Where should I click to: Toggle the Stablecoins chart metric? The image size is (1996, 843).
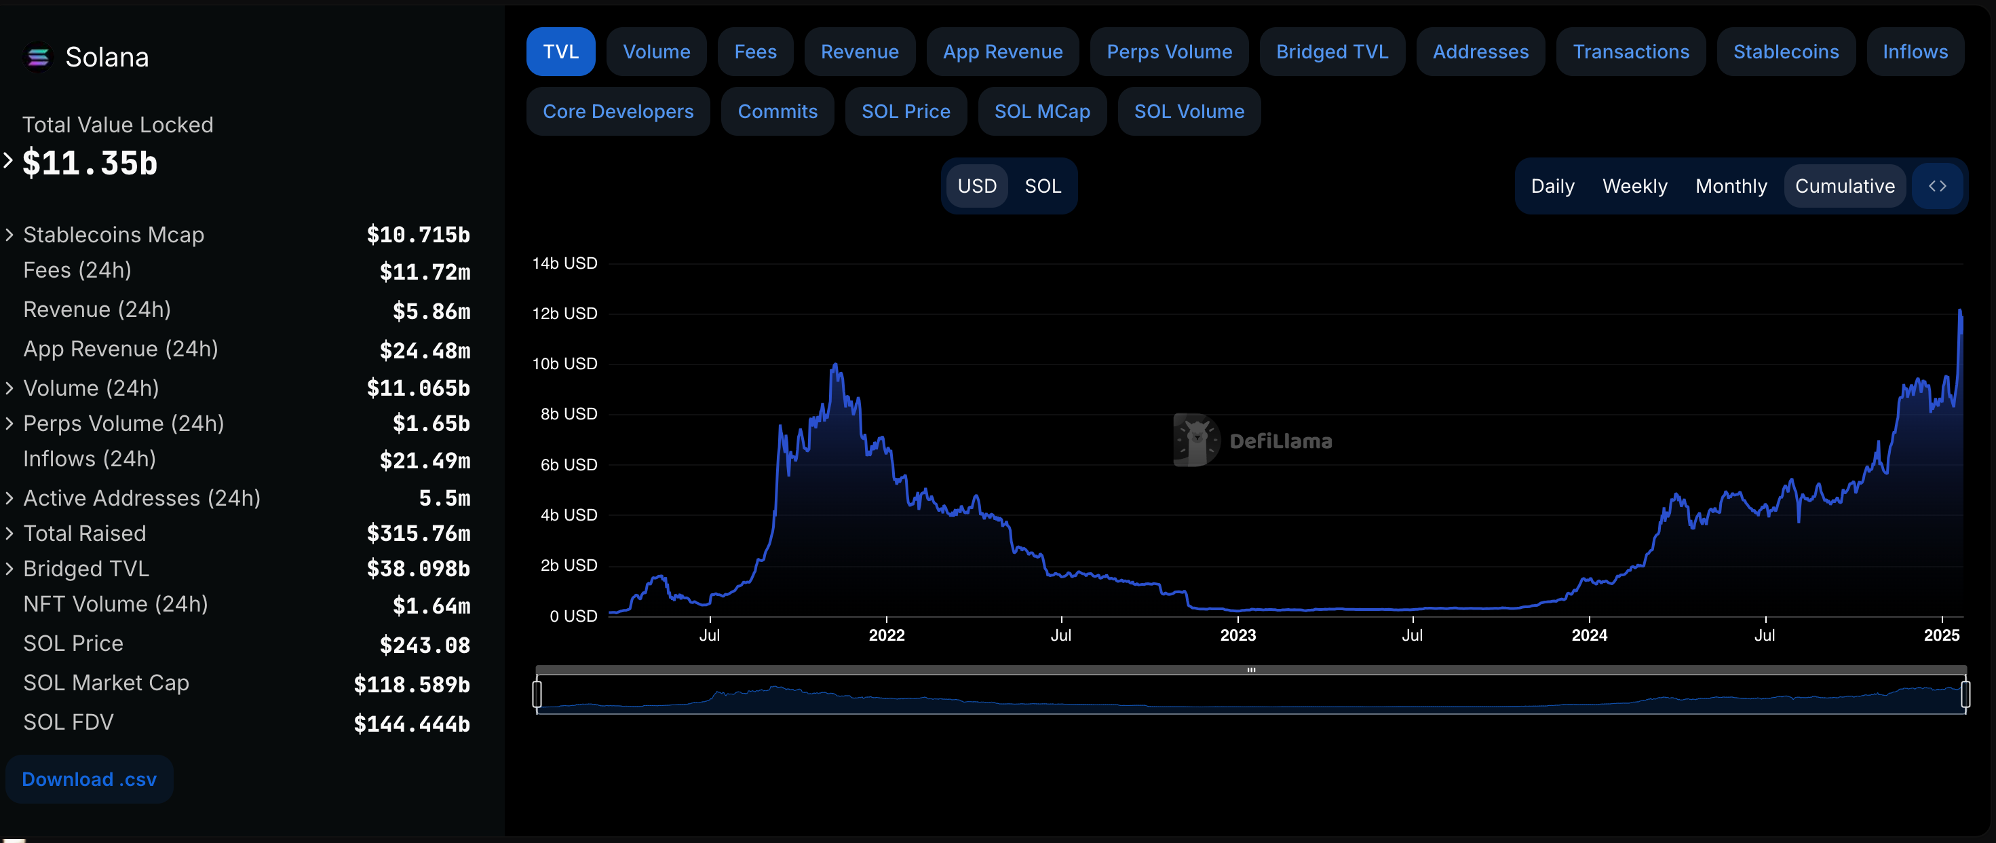(x=1785, y=52)
